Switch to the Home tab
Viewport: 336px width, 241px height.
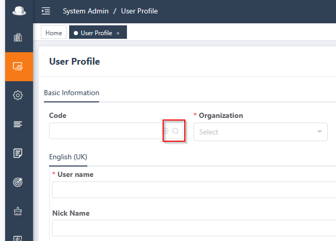pos(54,33)
